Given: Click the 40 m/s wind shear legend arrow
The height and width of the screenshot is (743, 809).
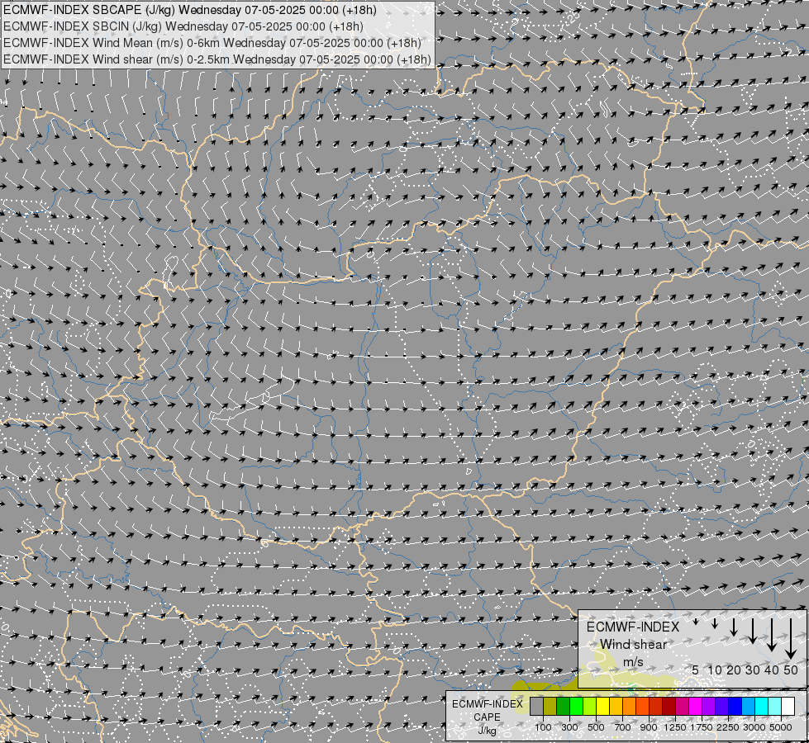Looking at the screenshot, I should 771,635.
